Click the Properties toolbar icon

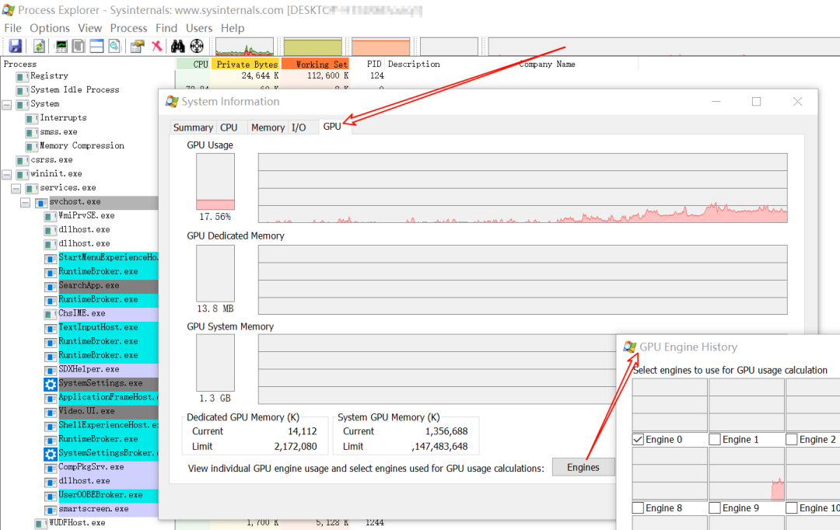click(137, 46)
